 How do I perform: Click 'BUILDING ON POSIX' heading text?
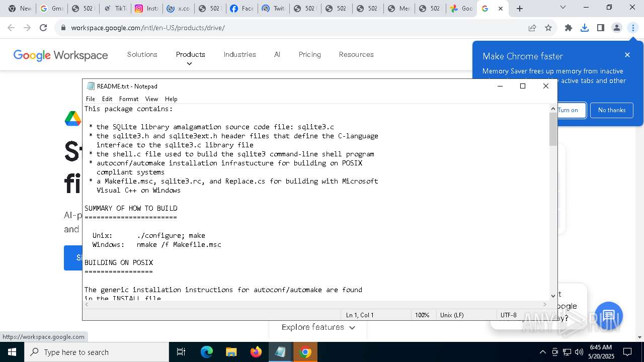pyautogui.click(x=119, y=262)
